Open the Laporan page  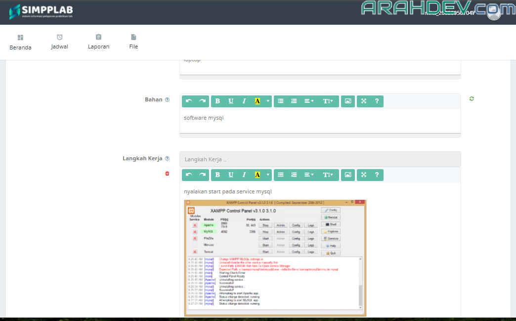pyautogui.click(x=98, y=42)
